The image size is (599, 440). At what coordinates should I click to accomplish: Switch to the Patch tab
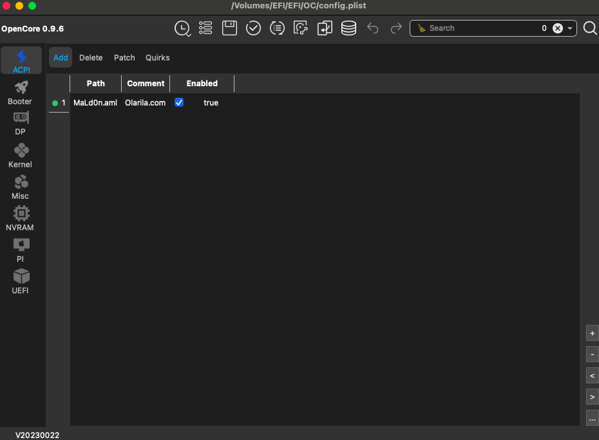(124, 58)
